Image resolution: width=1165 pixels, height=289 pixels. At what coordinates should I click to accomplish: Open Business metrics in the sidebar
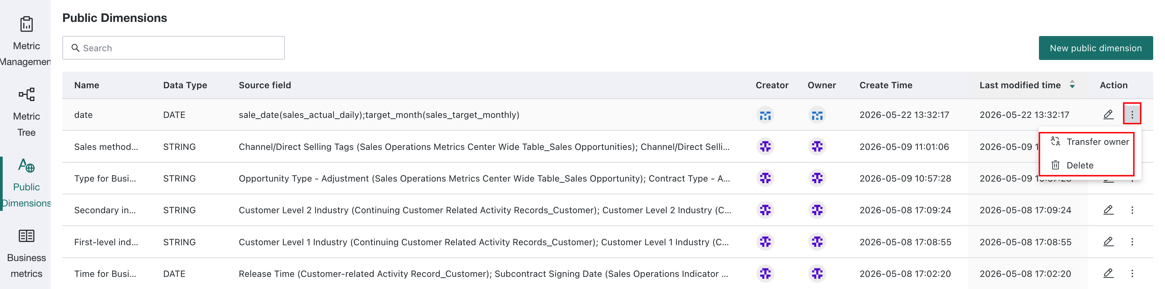[26, 253]
